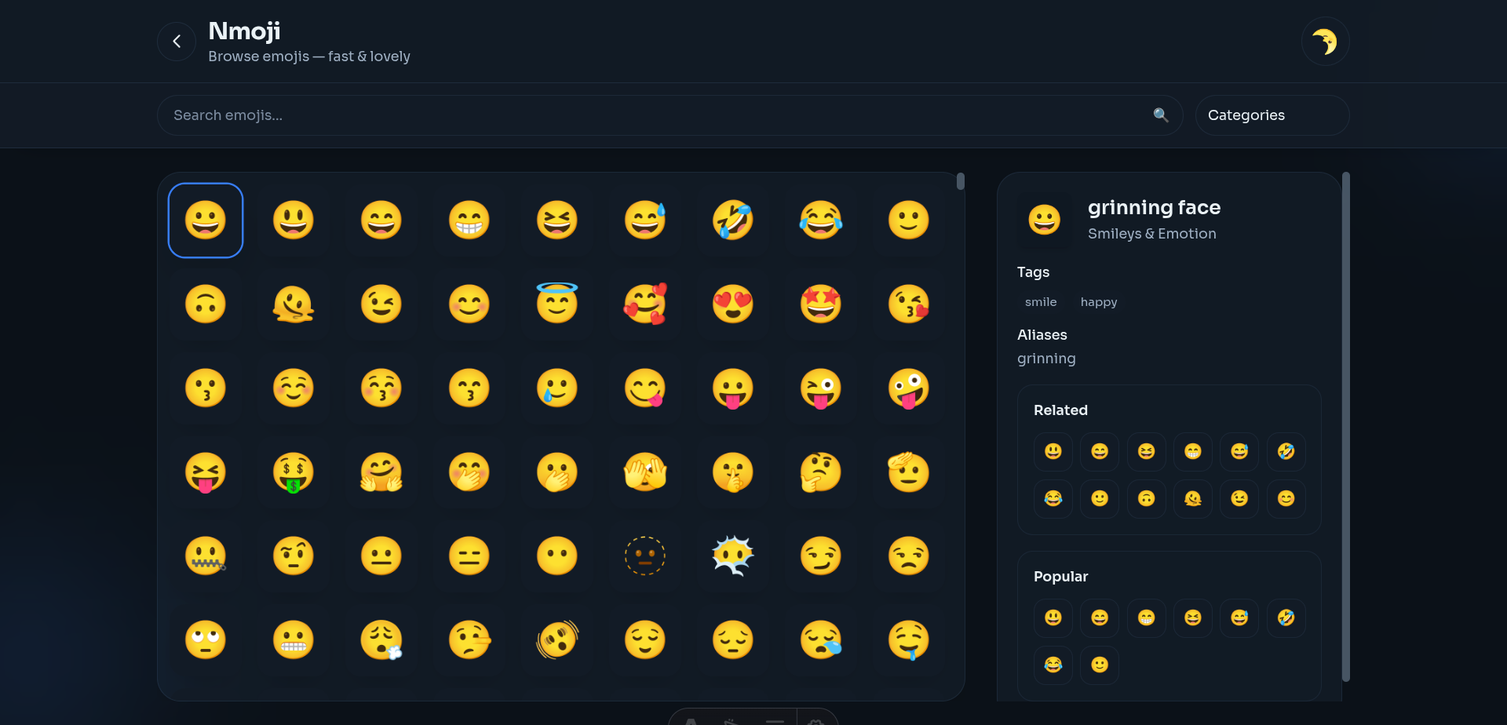This screenshot has height=725, width=1507.
Task: Click the Nmoji title link
Action: coord(244,31)
